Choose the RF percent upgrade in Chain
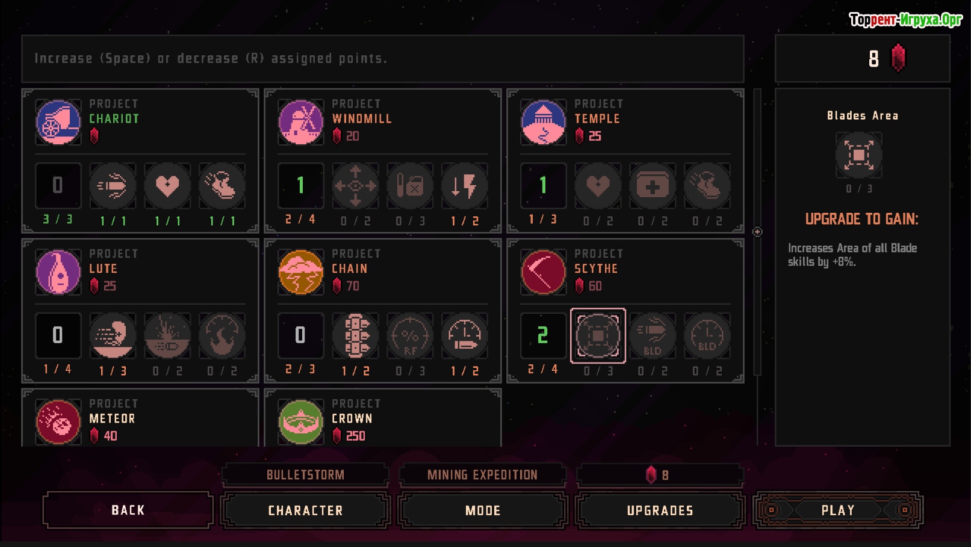 click(410, 335)
